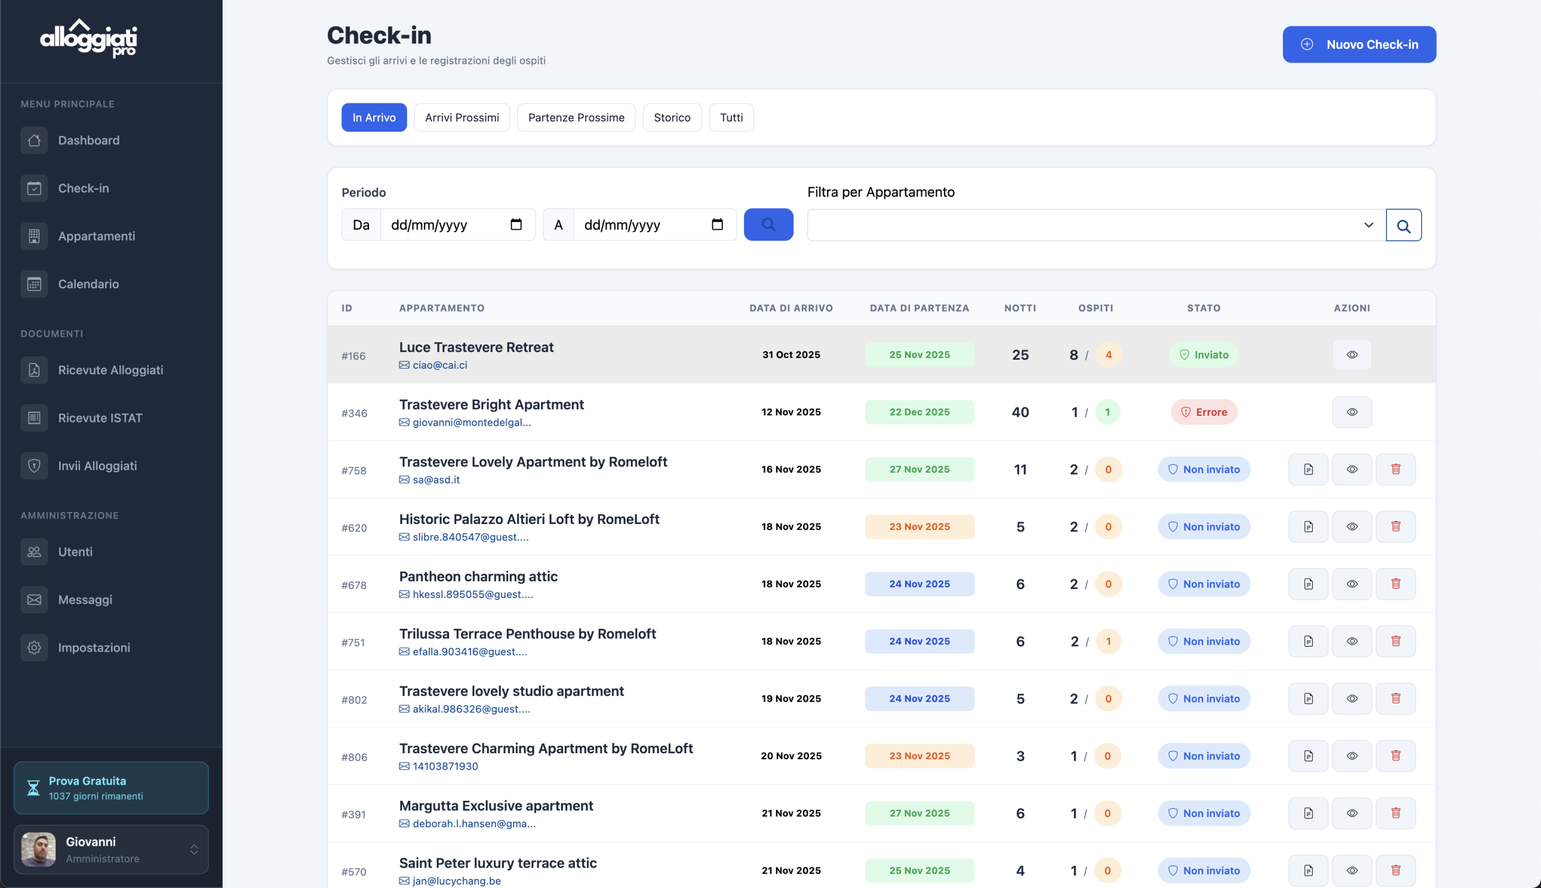Click apartment filter search icon
The image size is (1541, 888).
(1403, 226)
